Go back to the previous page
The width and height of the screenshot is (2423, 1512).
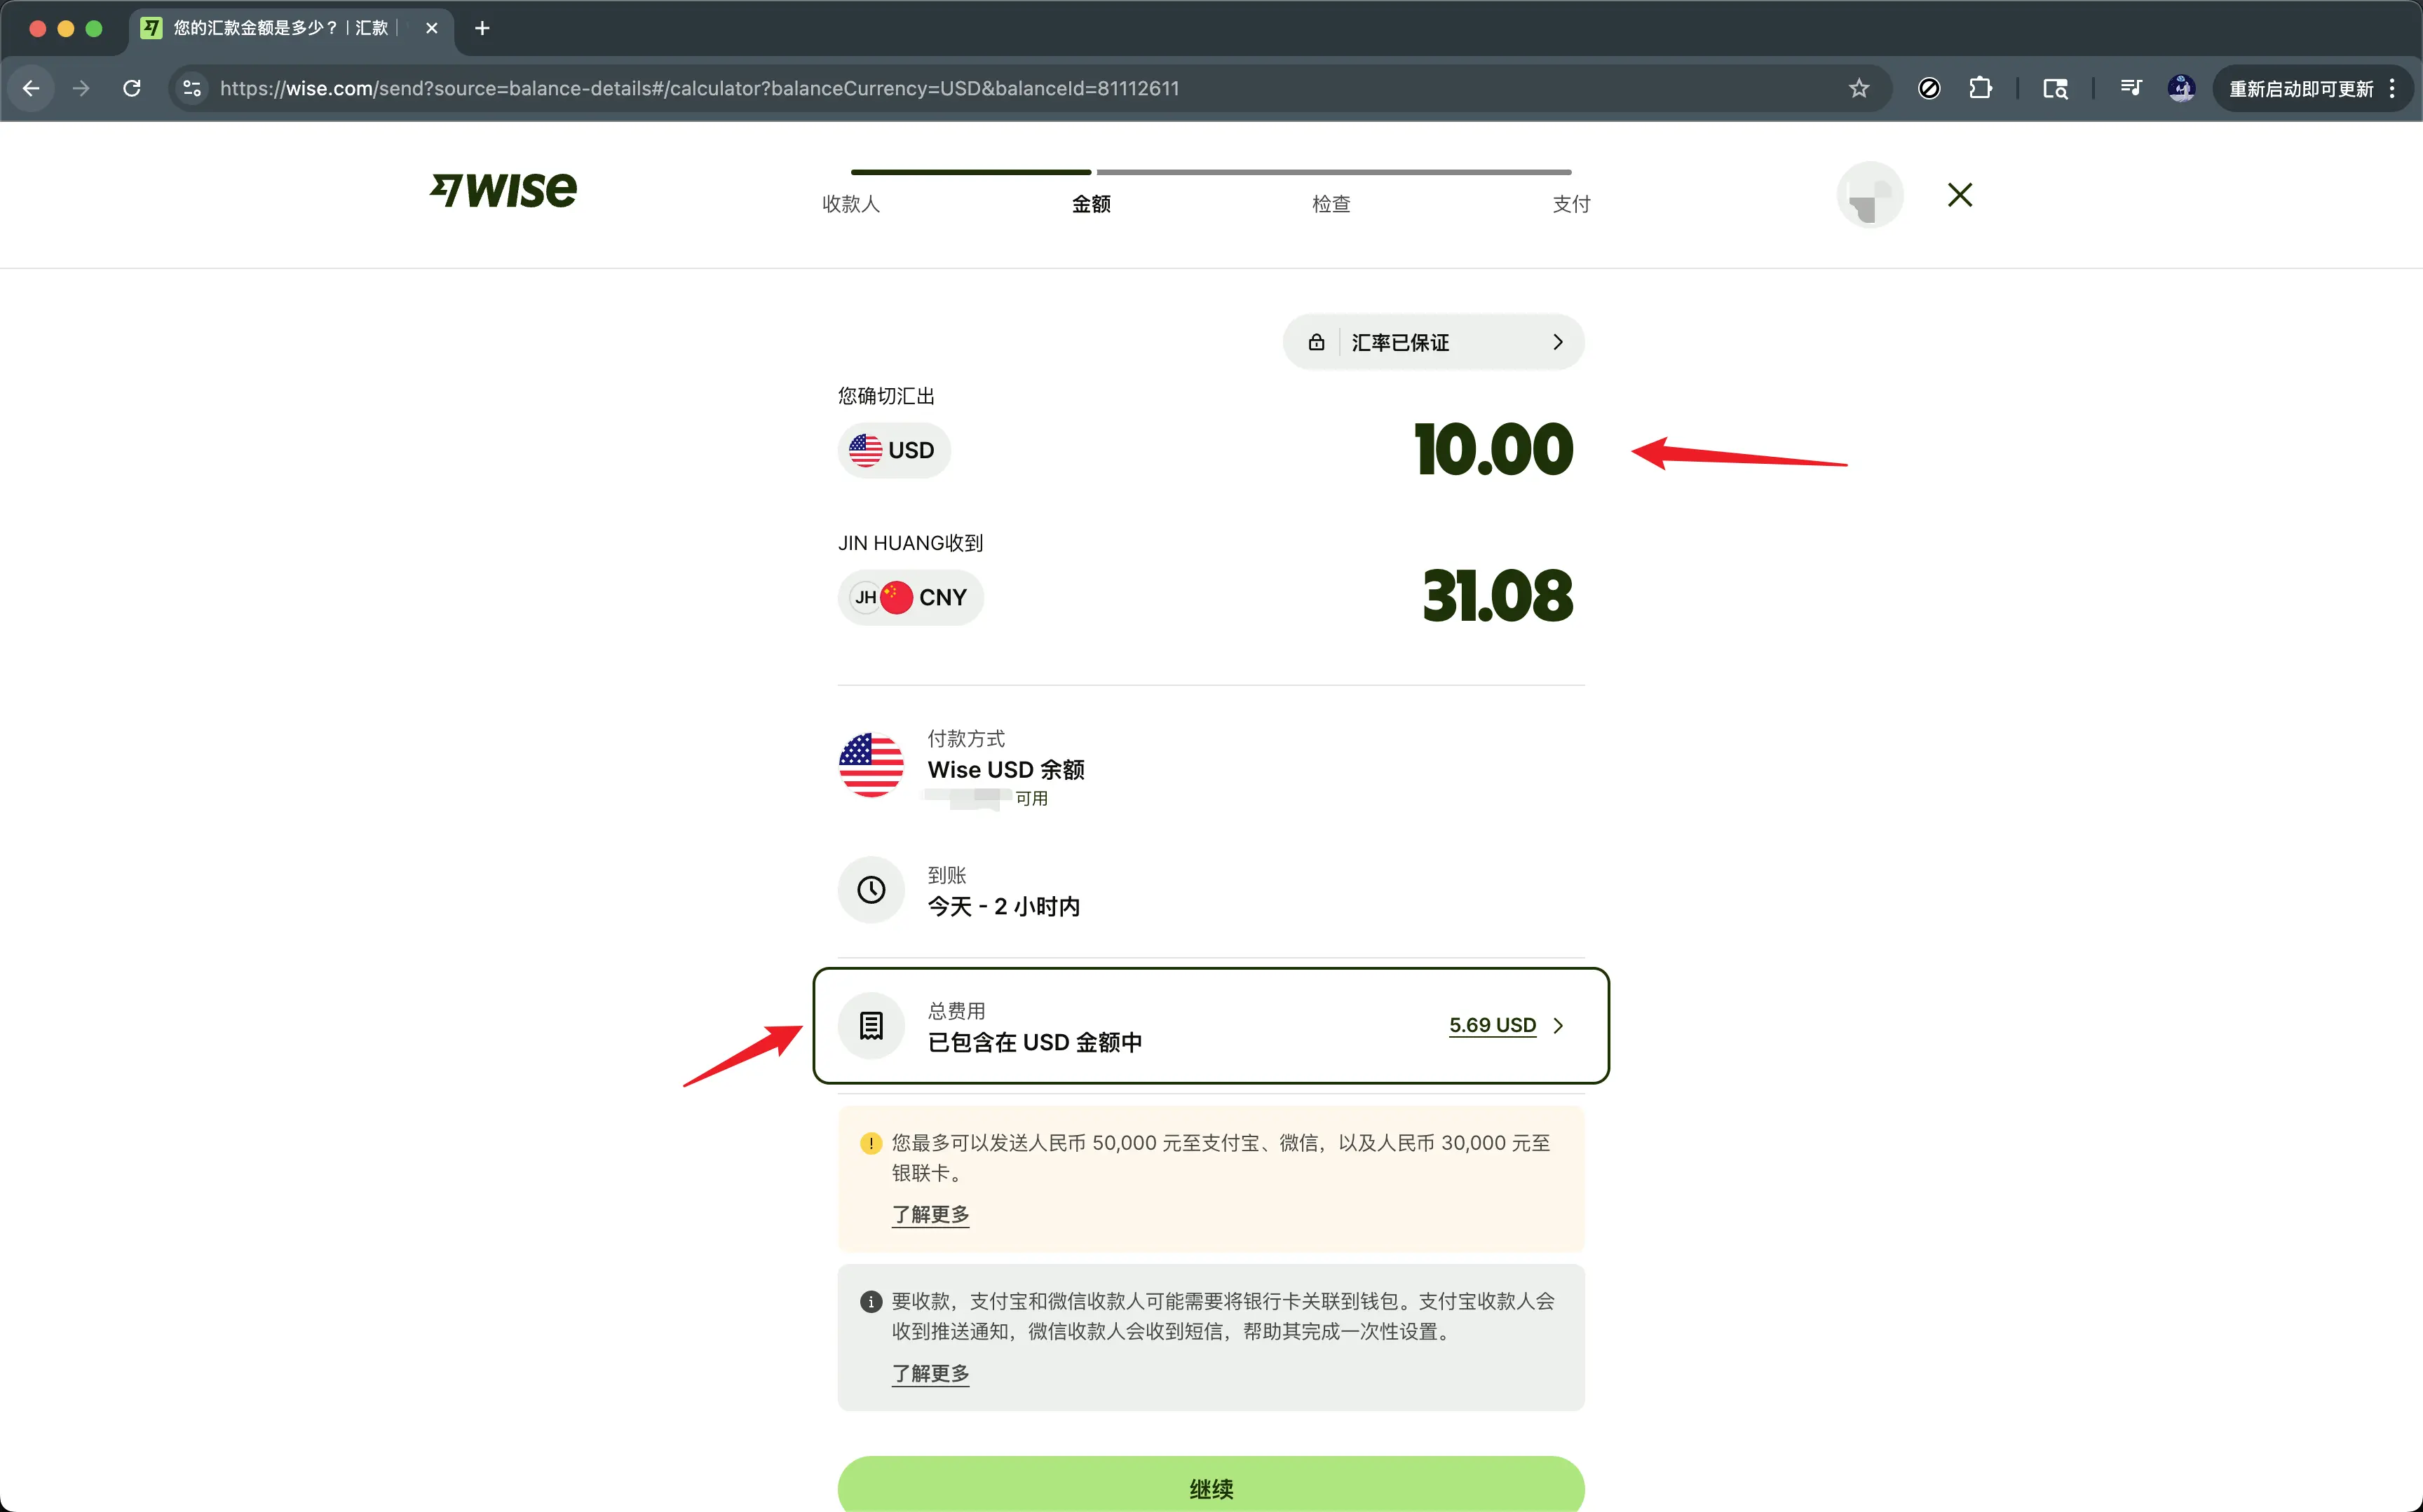[x=31, y=88]
